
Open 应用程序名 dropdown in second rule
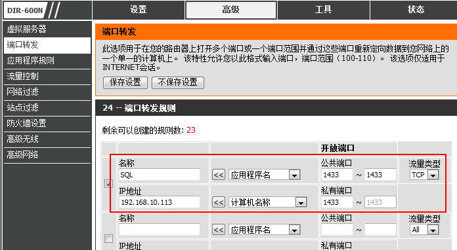[x=264, y=230]
